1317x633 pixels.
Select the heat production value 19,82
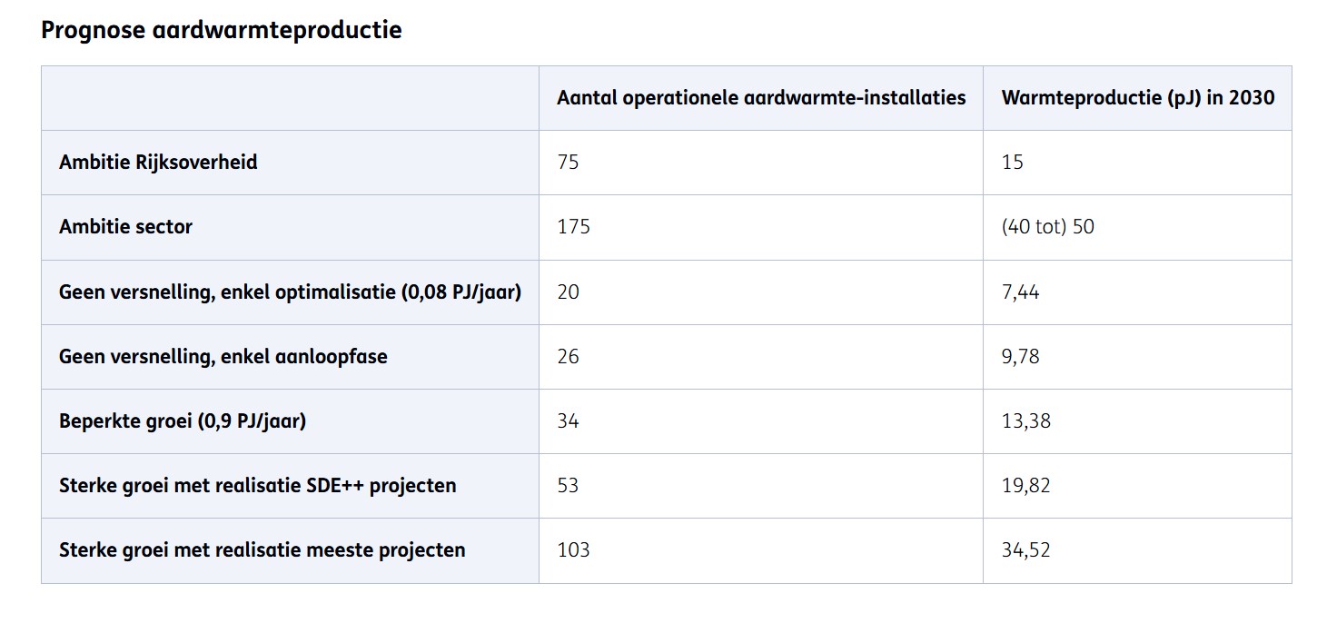pyautogui.click(x=1025, y=486)
